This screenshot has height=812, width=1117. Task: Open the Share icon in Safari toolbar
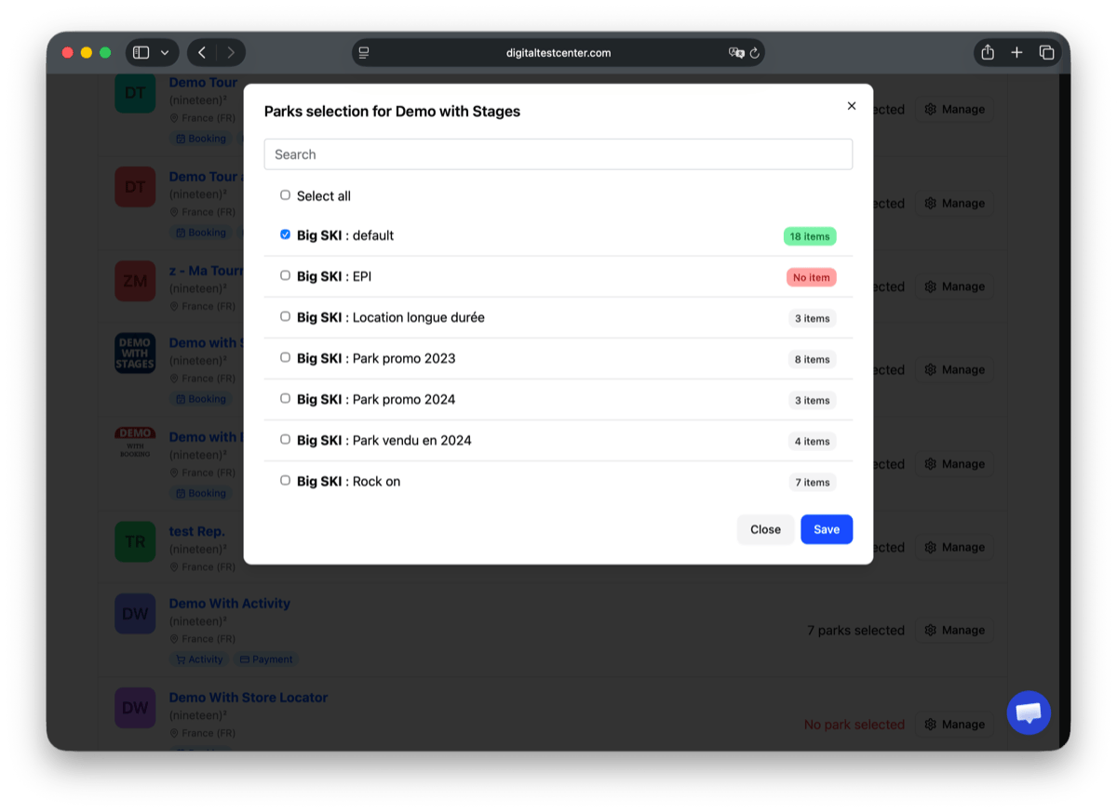click(988, 52)
